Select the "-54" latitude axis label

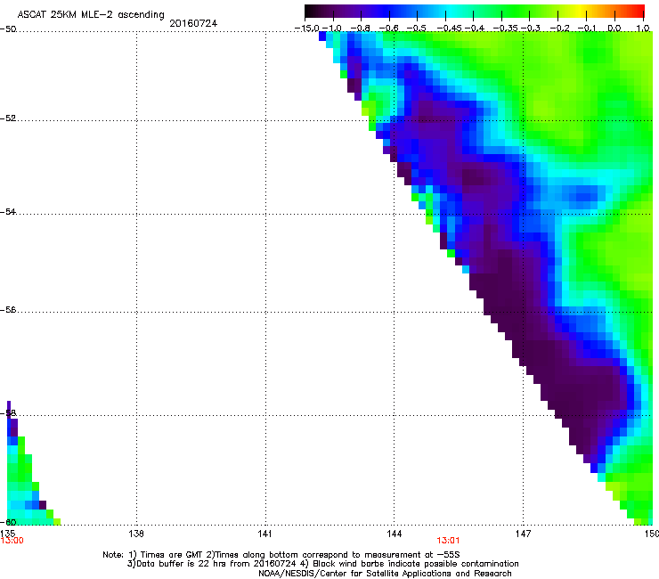point(8,212)
